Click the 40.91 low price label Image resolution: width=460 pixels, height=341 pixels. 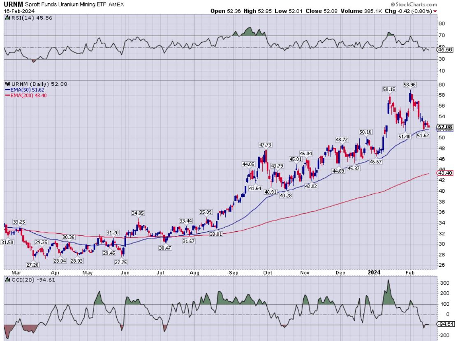point(270,192)
